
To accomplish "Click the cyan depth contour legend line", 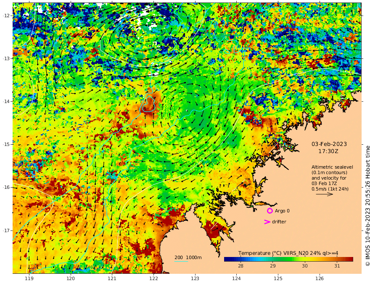I will 181,261.
